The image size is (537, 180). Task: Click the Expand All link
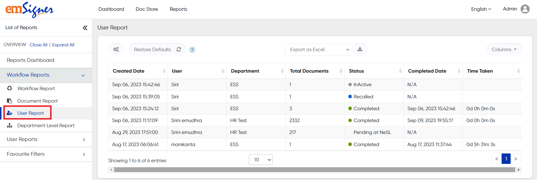pos(63,45)
